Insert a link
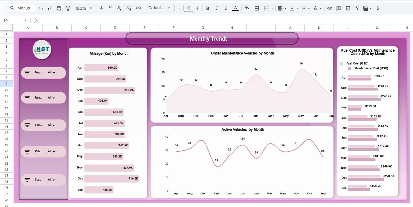This screenshot has height=207, width=413. pyautogui.click(x=330, y=8)
